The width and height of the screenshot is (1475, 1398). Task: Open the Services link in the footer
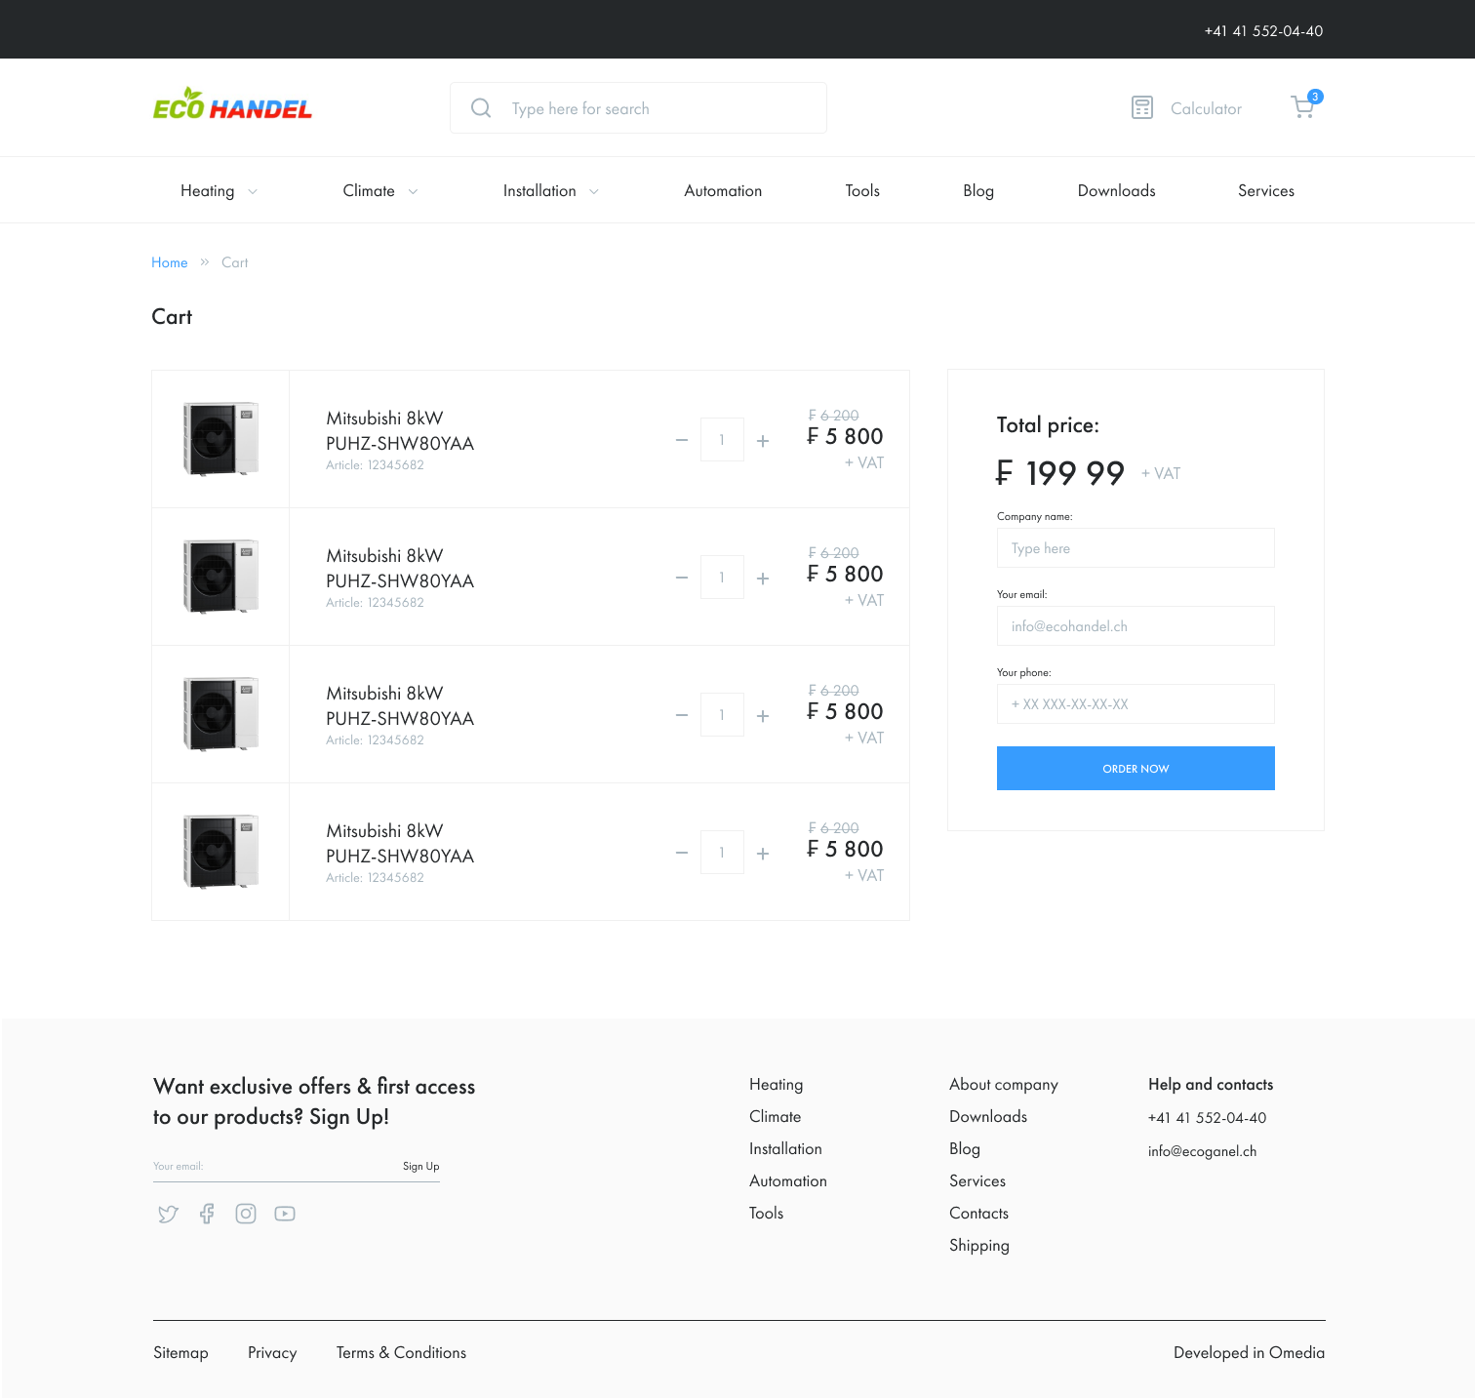[977, 1181]
